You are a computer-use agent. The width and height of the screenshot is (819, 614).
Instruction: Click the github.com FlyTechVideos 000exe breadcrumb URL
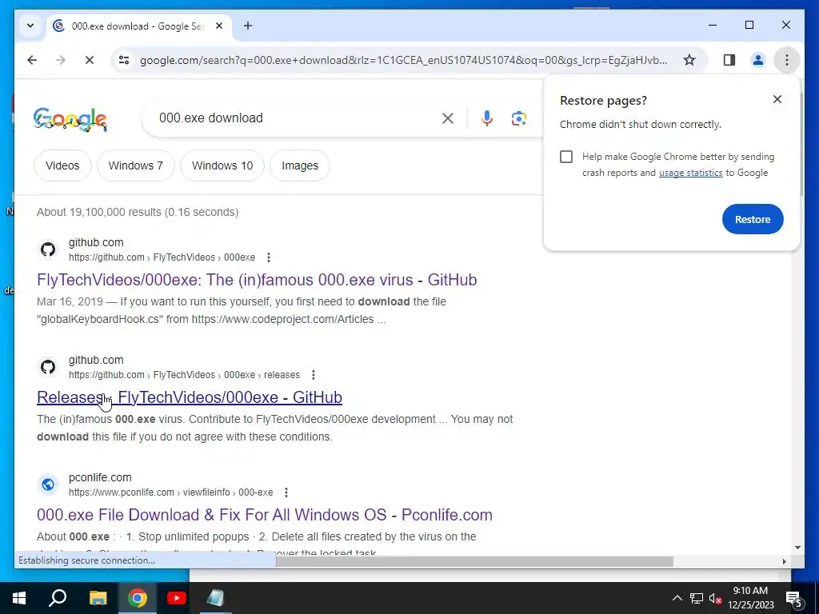162,257
